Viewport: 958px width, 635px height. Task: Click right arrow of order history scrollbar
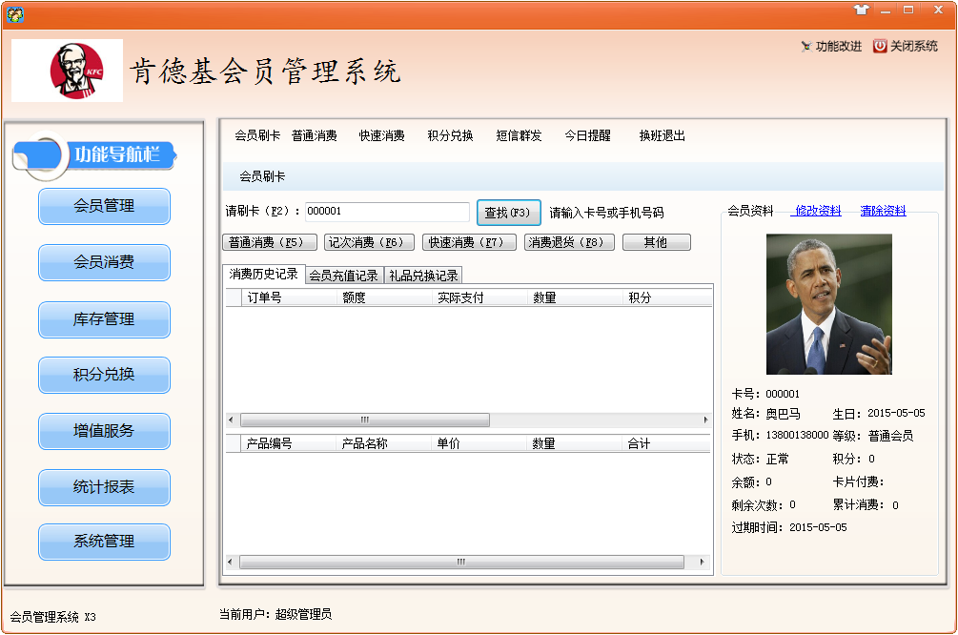[705, 420]
